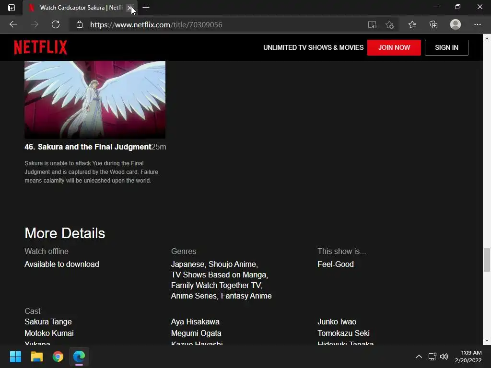Open File Explorer from taskbar
The image size is (491, 368).
36,356
